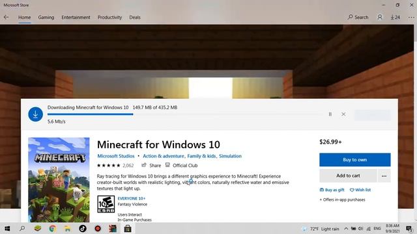The width and height of the screenshot is (417, 234).
Task: Open the Entertainment tab
Action: click(x=76, y=18)
